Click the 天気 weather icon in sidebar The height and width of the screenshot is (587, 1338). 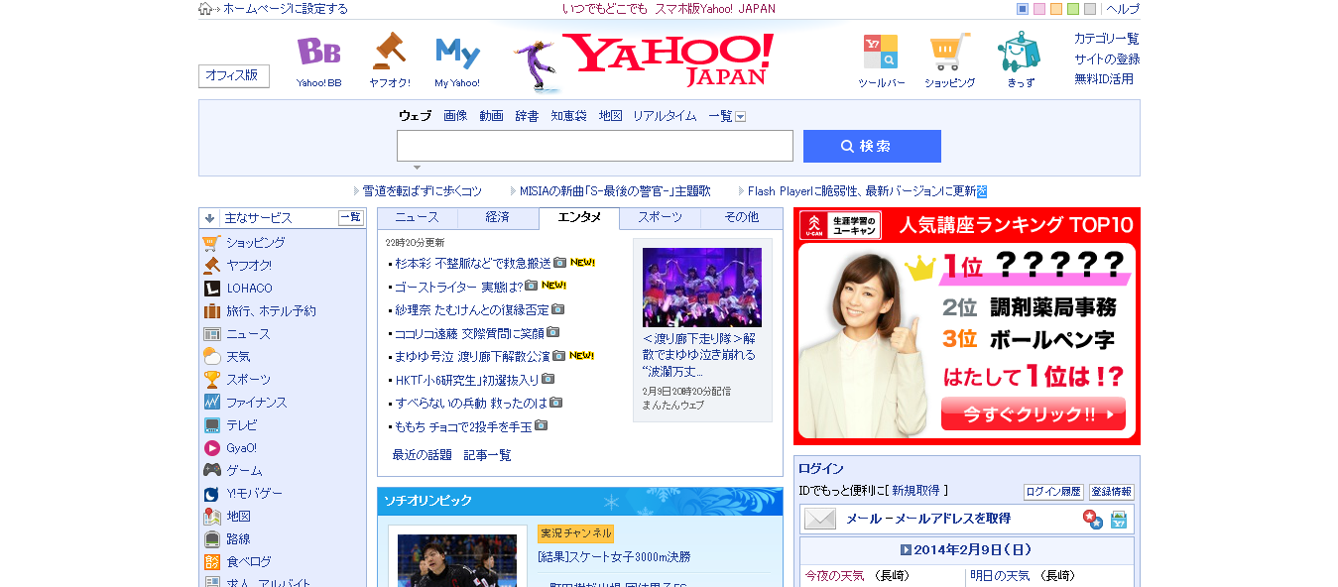click(x=211, y=357)
